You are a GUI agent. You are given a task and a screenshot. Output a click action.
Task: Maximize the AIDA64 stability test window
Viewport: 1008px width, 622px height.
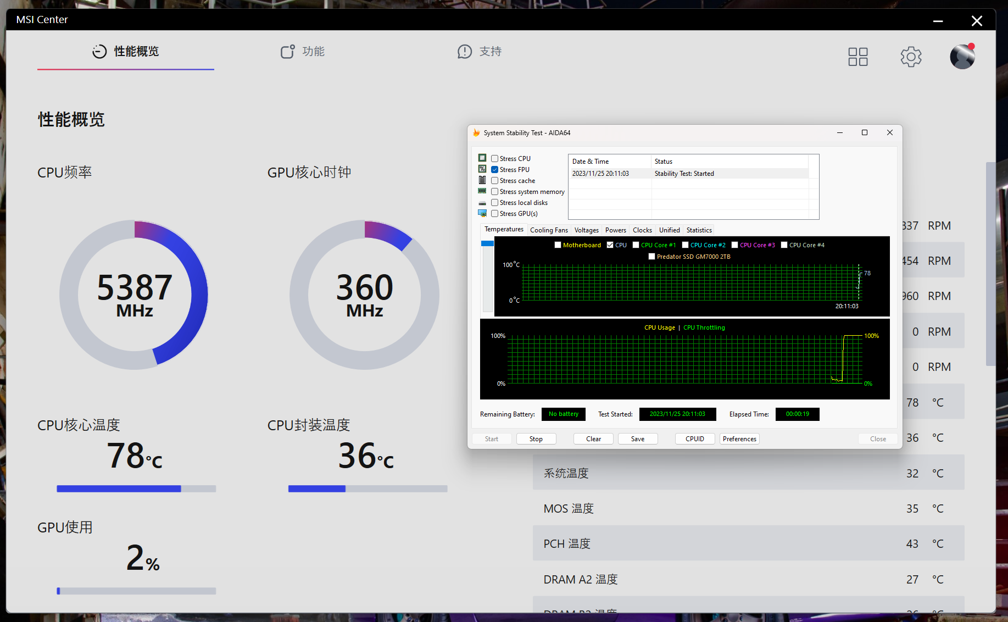865,132
